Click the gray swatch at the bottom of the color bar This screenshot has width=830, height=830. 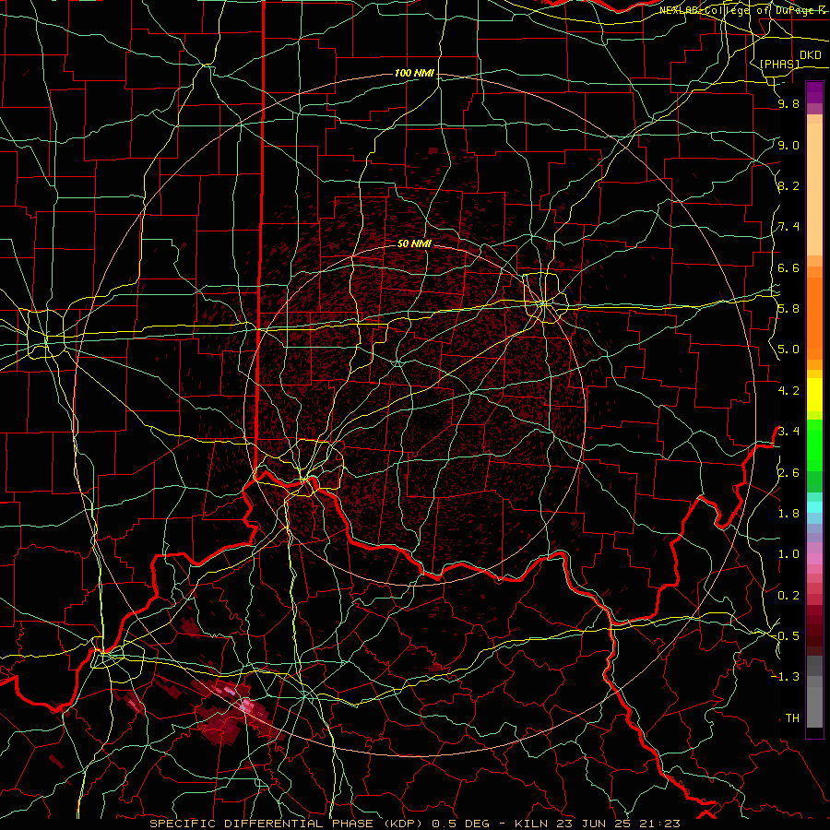coord(814,706)
